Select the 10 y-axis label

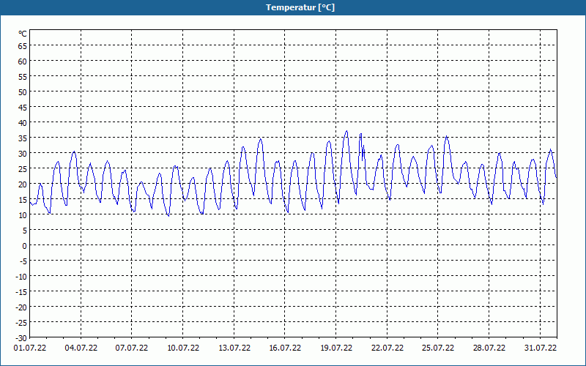pos(23,215)
